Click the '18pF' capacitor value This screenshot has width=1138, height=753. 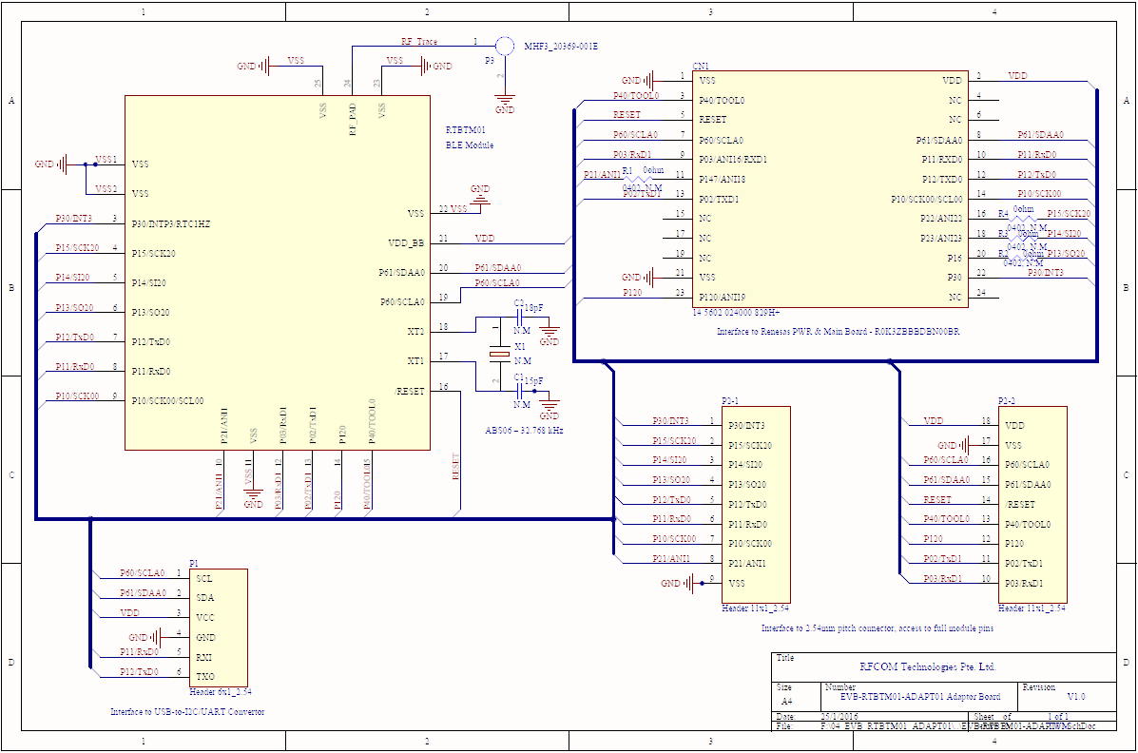click(x=533, y=308)
